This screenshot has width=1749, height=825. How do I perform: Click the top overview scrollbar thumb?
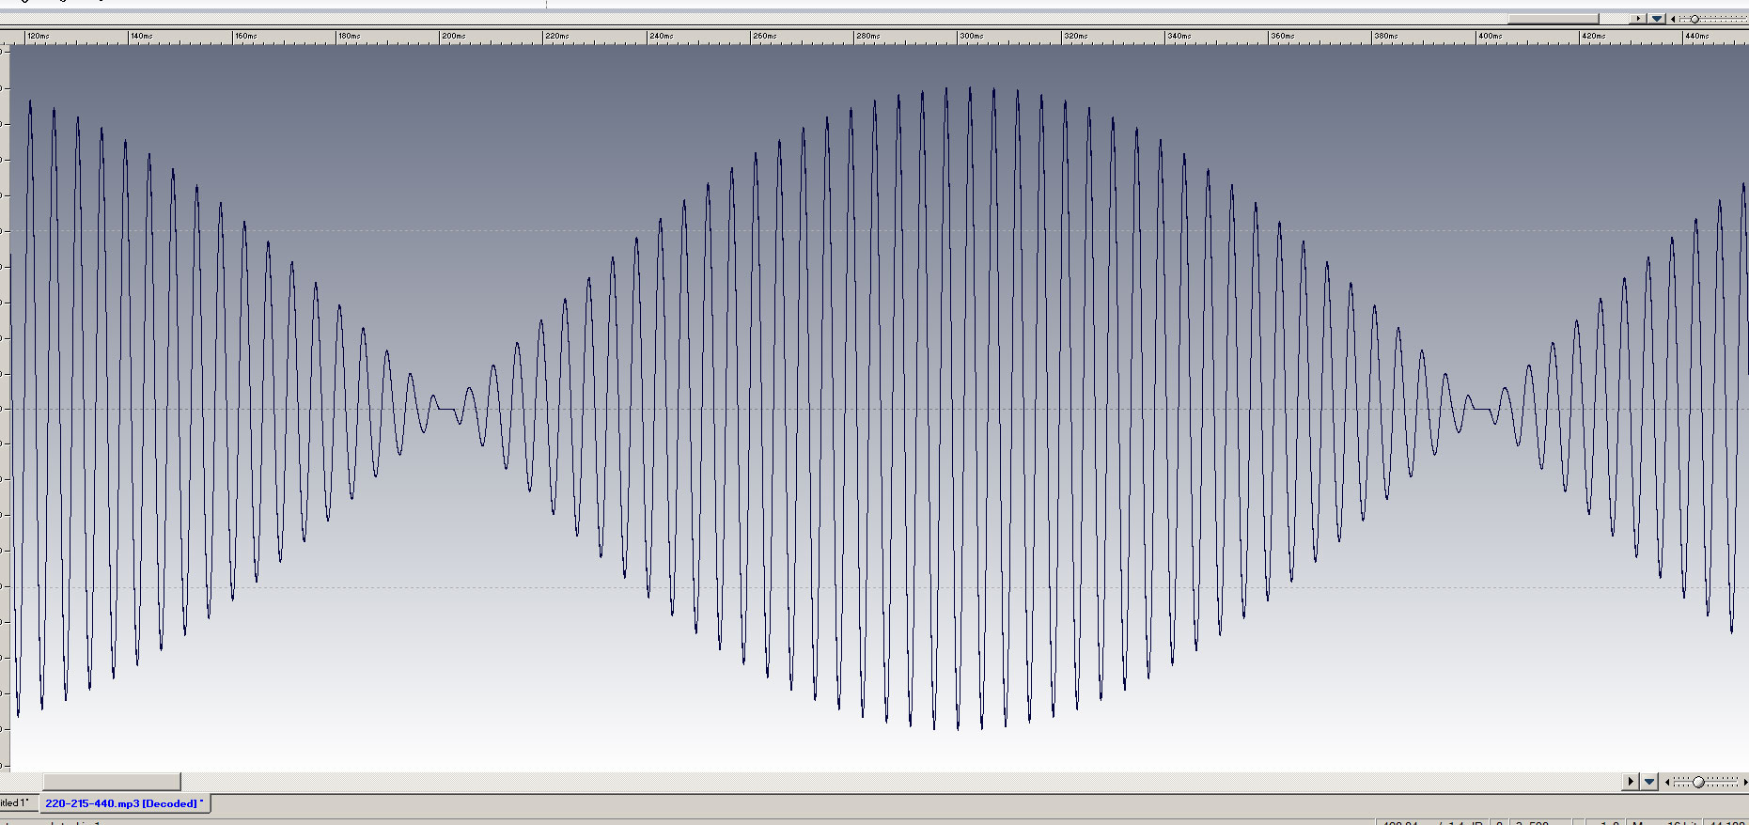click(x=1553, y=19)
